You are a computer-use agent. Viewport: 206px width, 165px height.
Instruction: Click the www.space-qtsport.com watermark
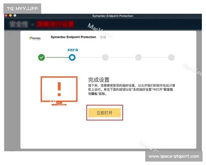click(x=173, y=156)
